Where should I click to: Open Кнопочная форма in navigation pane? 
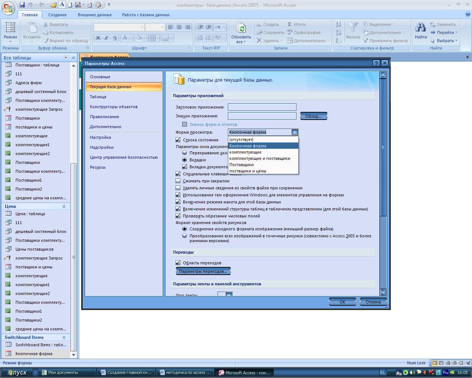(x=36, y=354)
